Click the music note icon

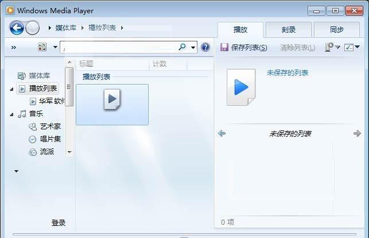pyautogui.click(x=22, y=114)
